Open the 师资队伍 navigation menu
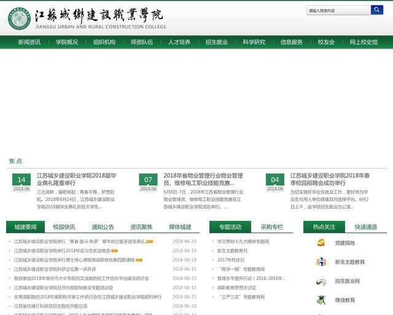Image resolution: width=393 pixels, height=315 pixels. point(142,42)
